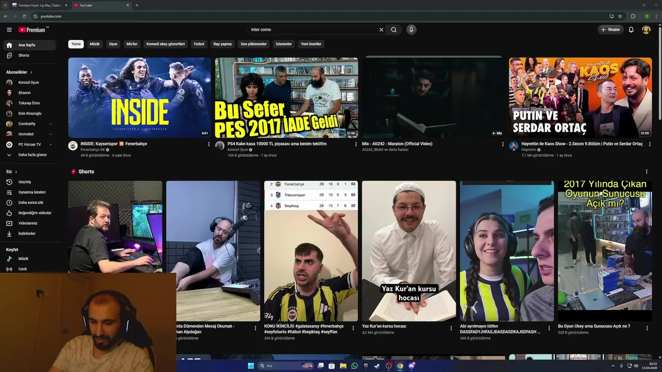Open Chrome extensions puzzle icon
662x372 pixels.
click(633, 16)
